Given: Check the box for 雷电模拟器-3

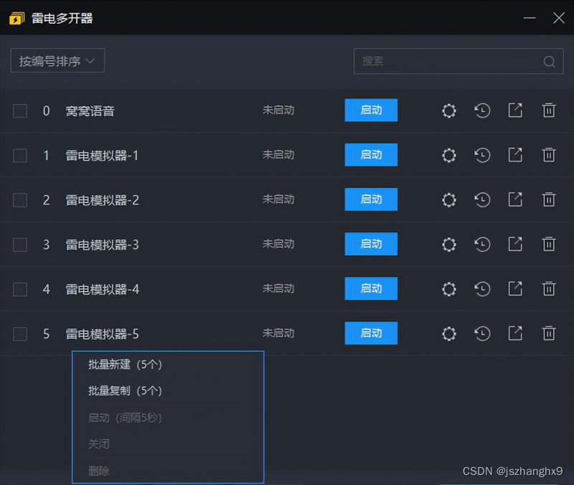Looking at the screenshot, I should coord(20,245).
